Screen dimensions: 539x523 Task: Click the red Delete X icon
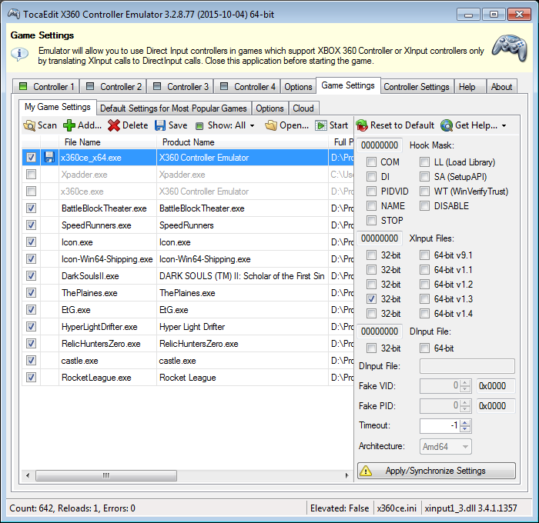coord(113,125)
